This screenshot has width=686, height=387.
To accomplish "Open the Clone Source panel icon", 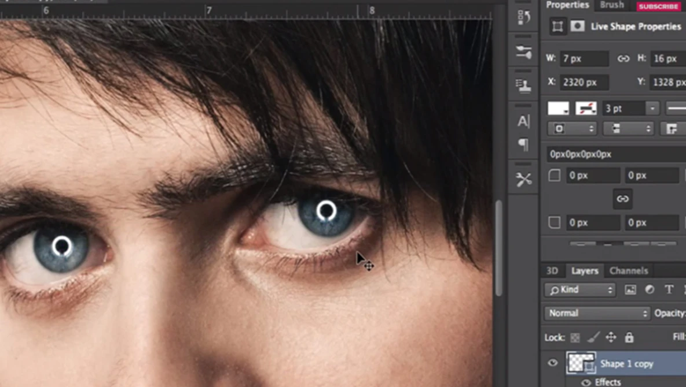I will 524,85.
